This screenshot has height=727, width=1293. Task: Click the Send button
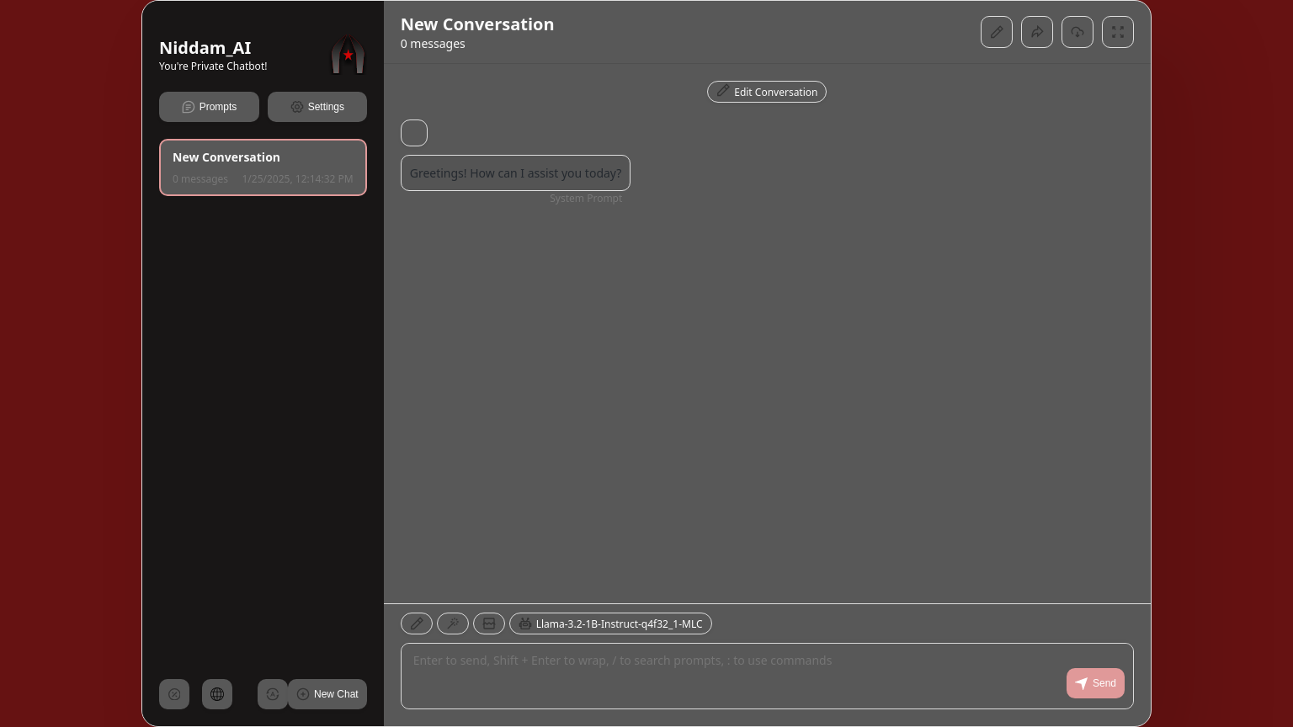(1094, 683)
